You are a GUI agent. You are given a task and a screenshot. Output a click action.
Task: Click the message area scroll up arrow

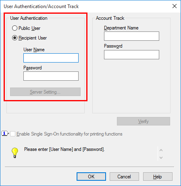161,150
